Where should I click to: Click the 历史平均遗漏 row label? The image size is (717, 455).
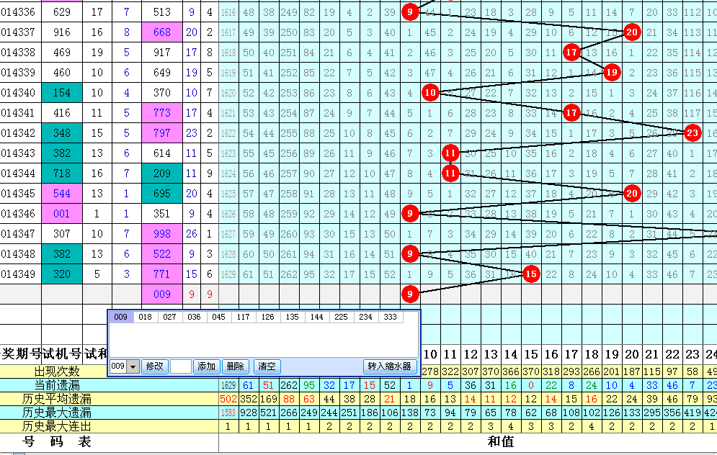point(57,399)
